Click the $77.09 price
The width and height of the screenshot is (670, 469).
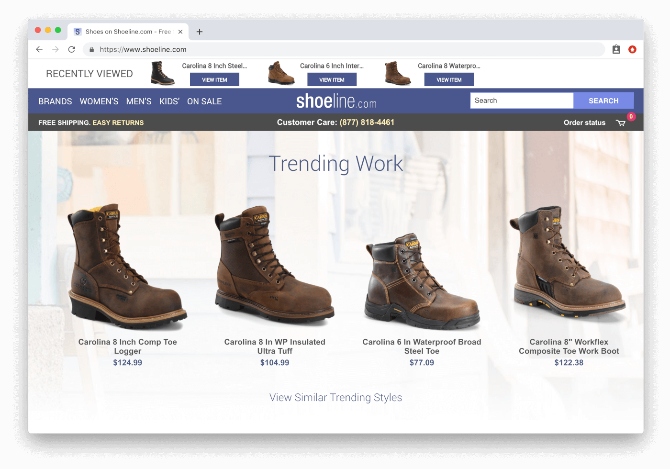(422, 363)
